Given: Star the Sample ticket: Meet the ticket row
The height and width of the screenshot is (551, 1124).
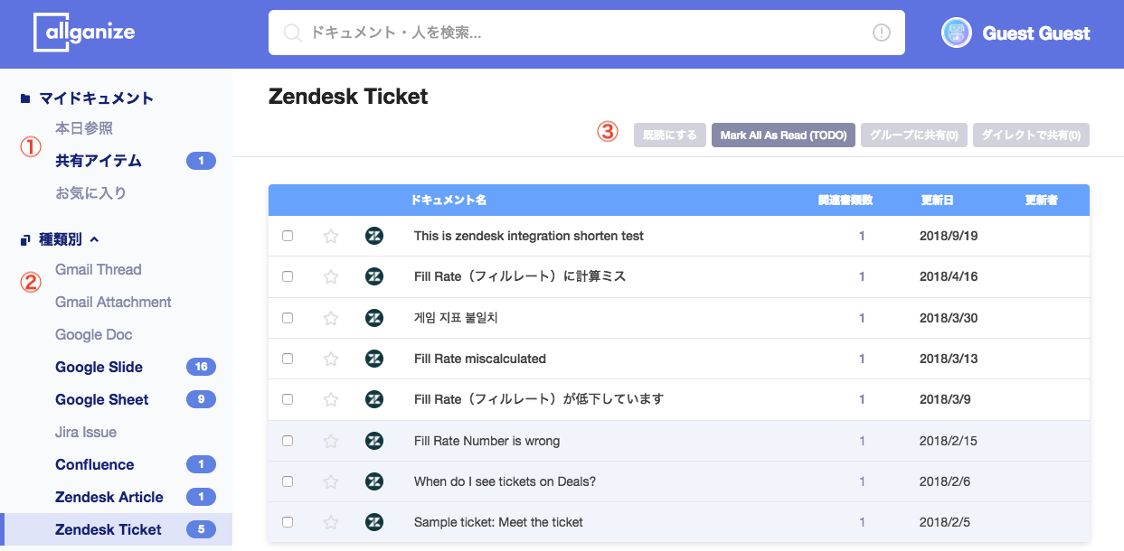Looking at the screenshot, I should pyautogui.click(x=331, y=522).
